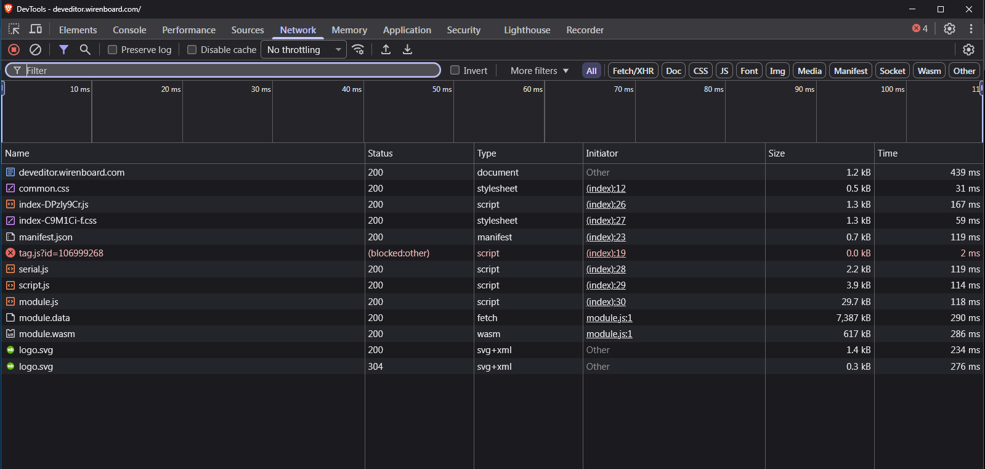This screenshot has width=985, height=469.
Task: Switch to the Console tab
Action: tap(129, 30)
